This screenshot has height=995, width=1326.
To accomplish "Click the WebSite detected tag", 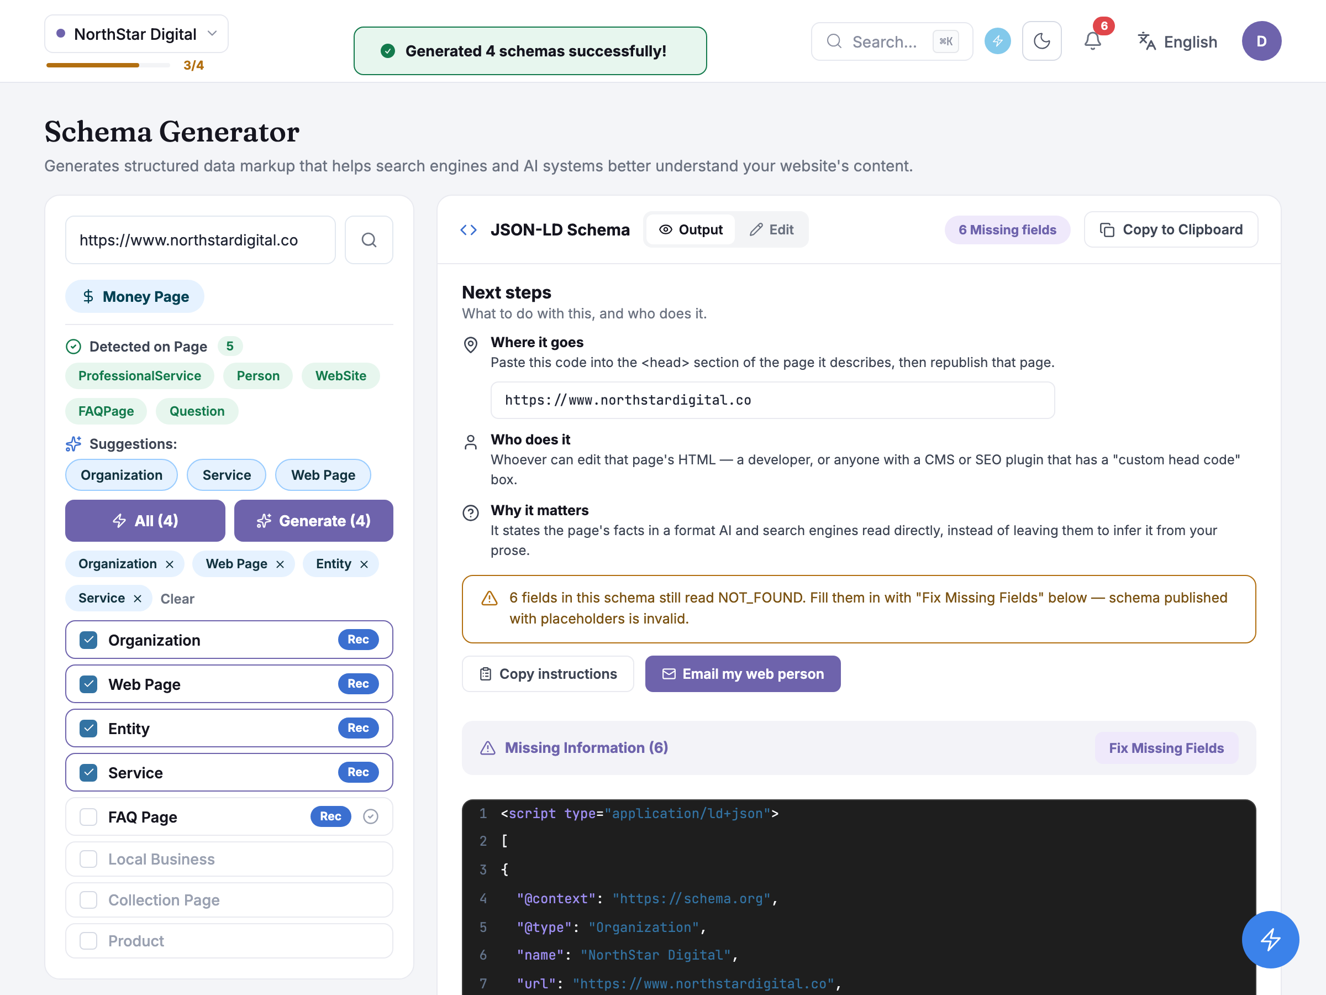I will click(340, 375).
